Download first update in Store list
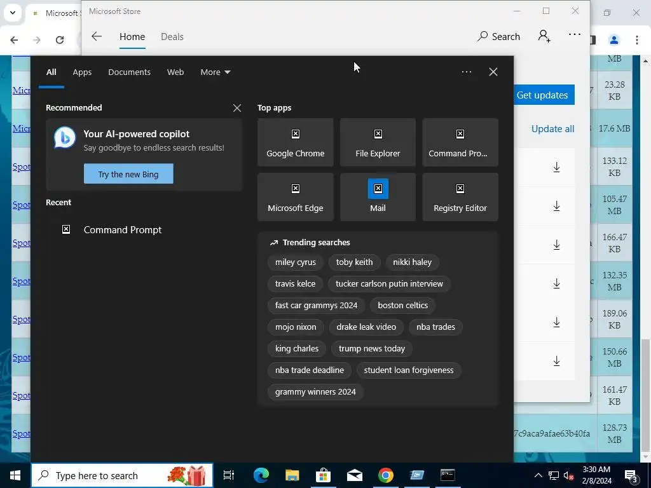The height and width of the screenshot is (488, 651). [557, 167]
